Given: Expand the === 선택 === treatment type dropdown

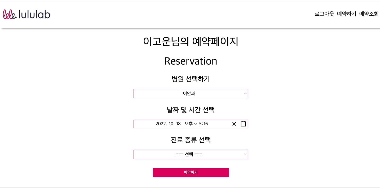Looking at the screenshot, I should tap(191, 154).
